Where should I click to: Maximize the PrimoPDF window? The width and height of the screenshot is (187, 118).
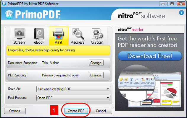click(172, 4)
